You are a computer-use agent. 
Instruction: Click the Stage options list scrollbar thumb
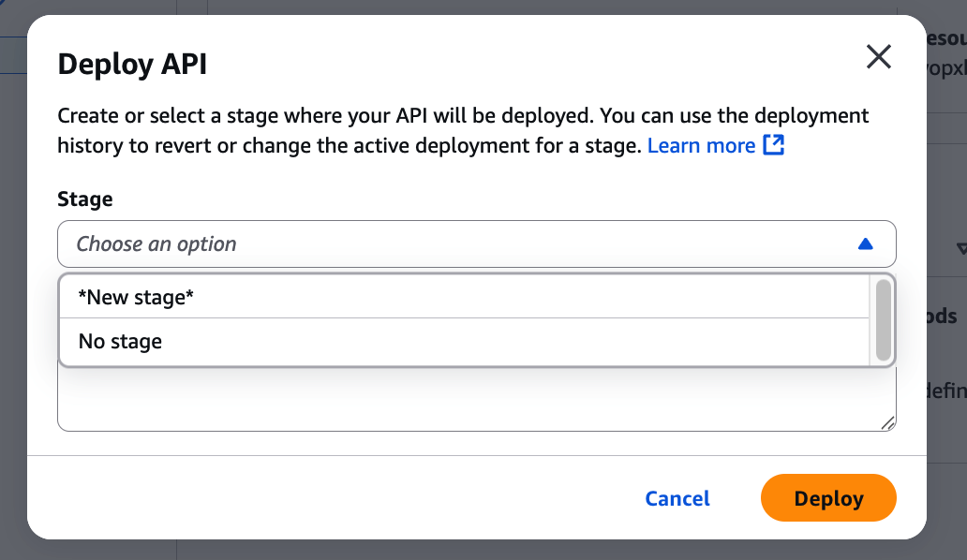[883, 319]
